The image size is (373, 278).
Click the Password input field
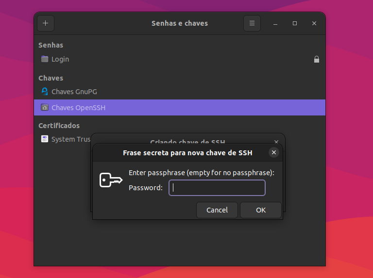(217, 188)
